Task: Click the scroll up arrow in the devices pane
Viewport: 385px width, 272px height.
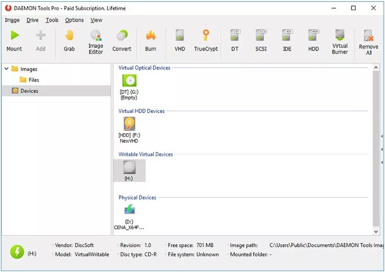Action: coord(376,68)
